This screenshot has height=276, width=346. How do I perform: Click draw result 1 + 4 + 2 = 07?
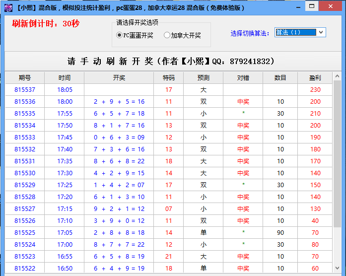point(119,185)
